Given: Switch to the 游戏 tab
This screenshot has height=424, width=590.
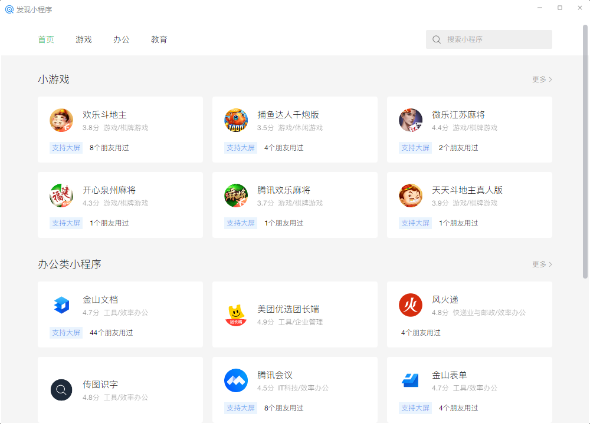Looking at the screenshot, I should (x=84, y=39).
